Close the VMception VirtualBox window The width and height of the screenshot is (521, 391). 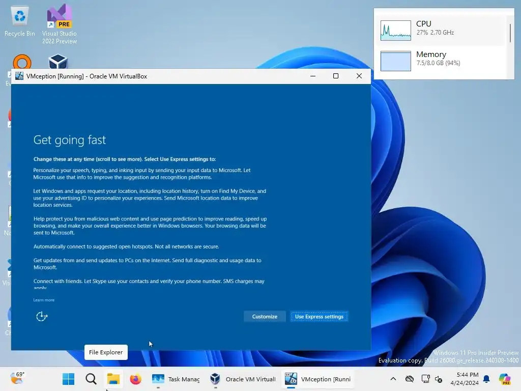tap(359, 76)
